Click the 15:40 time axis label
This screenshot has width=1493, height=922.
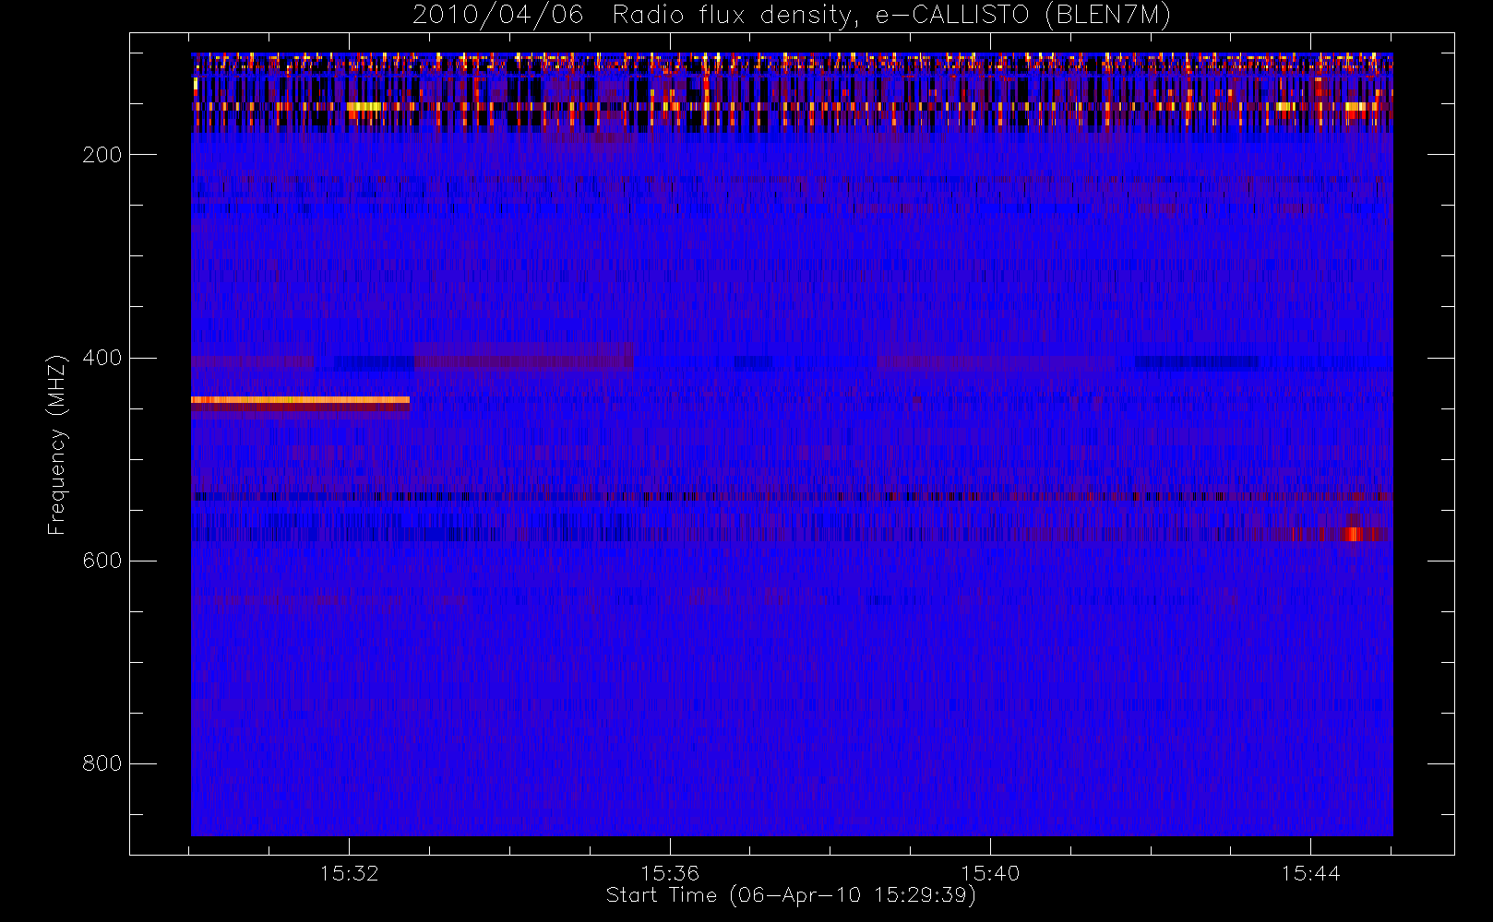[990, 873]
